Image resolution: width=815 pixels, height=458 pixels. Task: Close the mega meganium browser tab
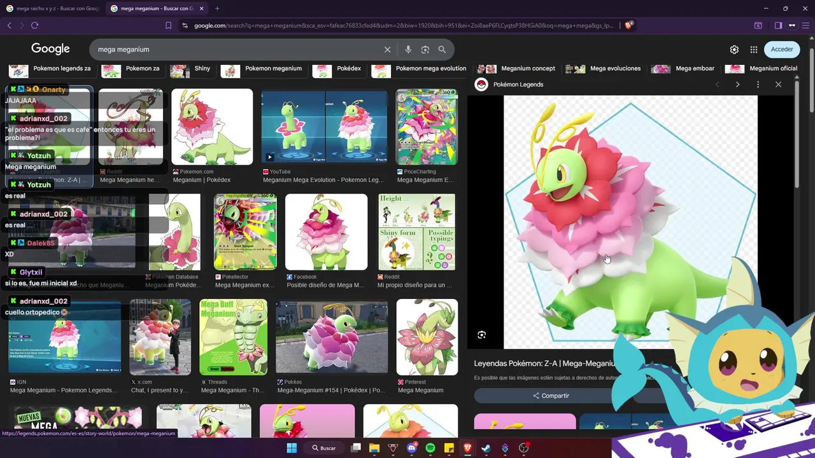[x=202, y=8]
